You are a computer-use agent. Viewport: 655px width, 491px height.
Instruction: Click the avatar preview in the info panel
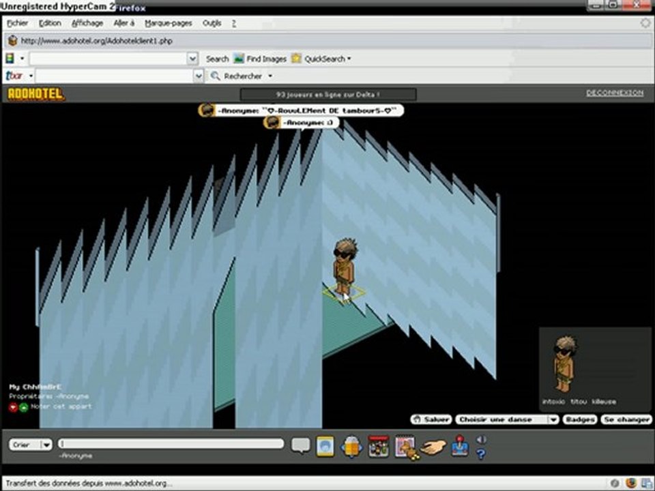tap(565, 364)
